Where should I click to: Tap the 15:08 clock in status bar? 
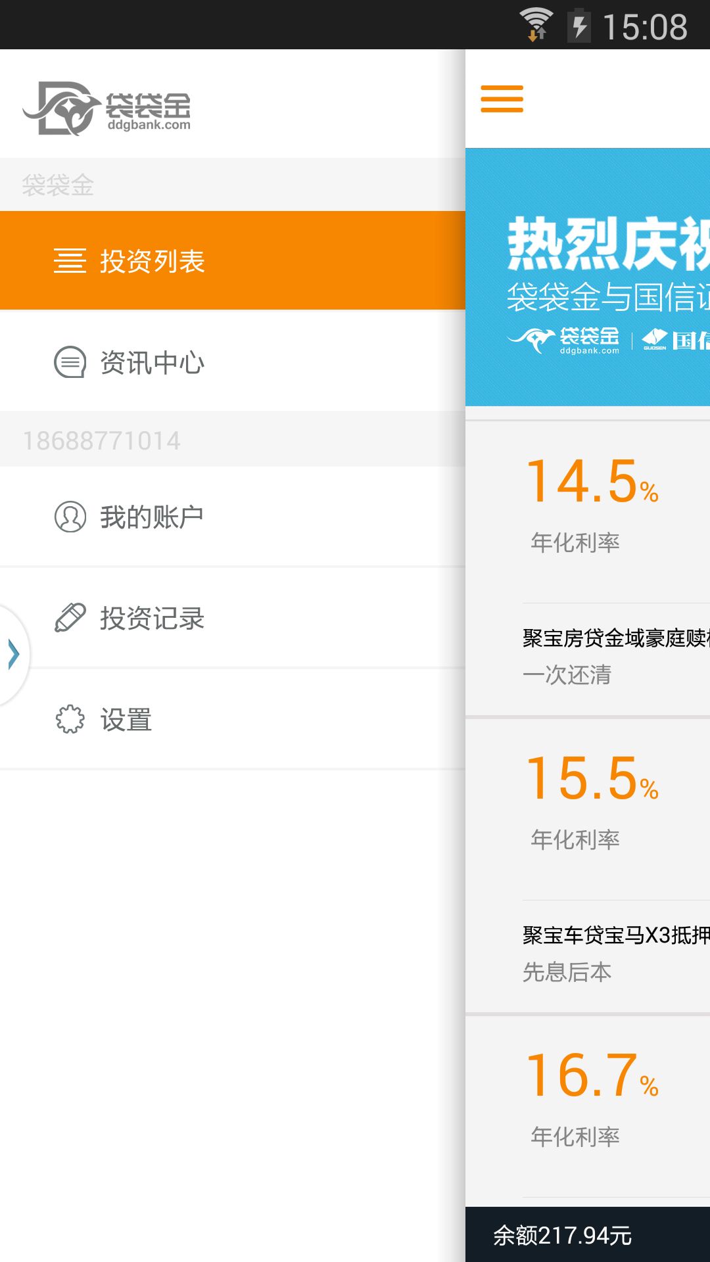645,27
